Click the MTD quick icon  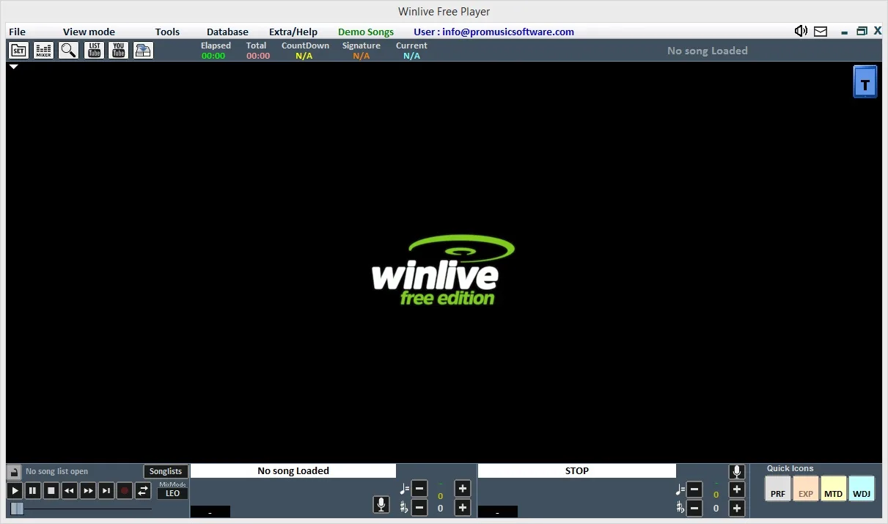click(x=834, y=489)
